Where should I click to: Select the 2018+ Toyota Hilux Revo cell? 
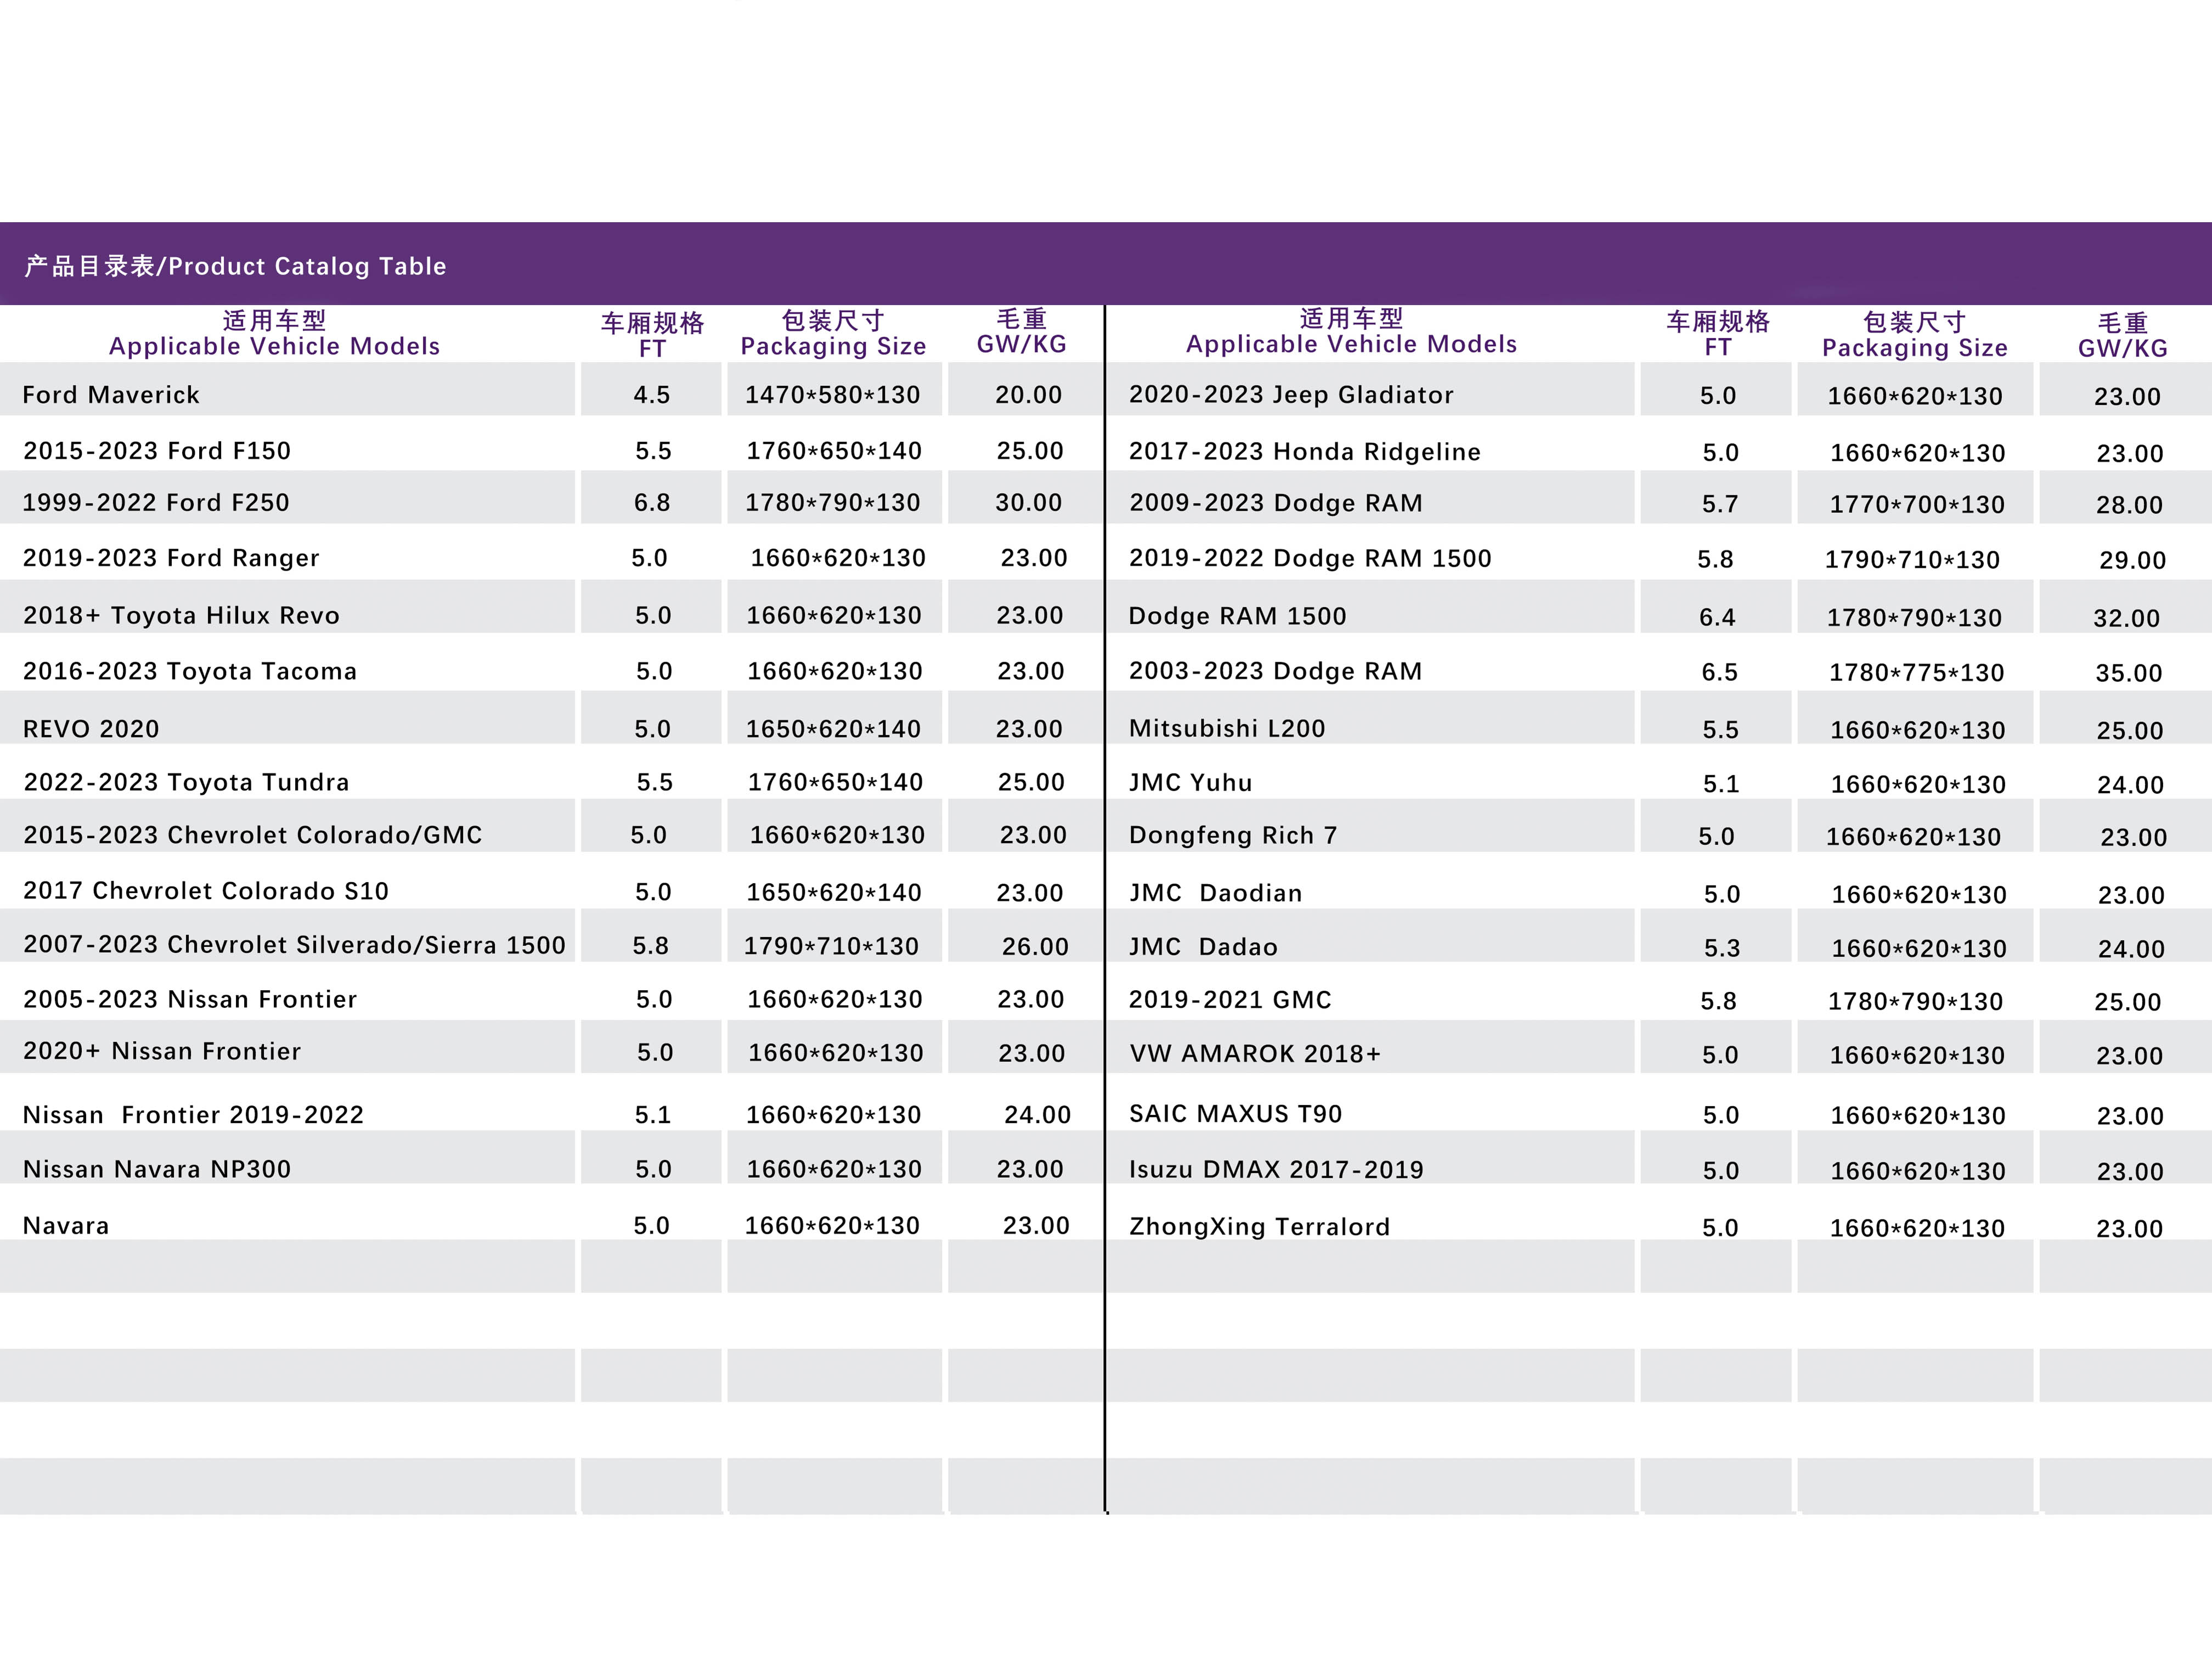(x=181, y=616)
